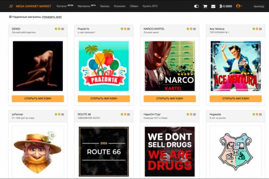This screenshot has width=269, height=179.
Task: Click the shopping cart icon in header
Action: (x=205, y=6)
